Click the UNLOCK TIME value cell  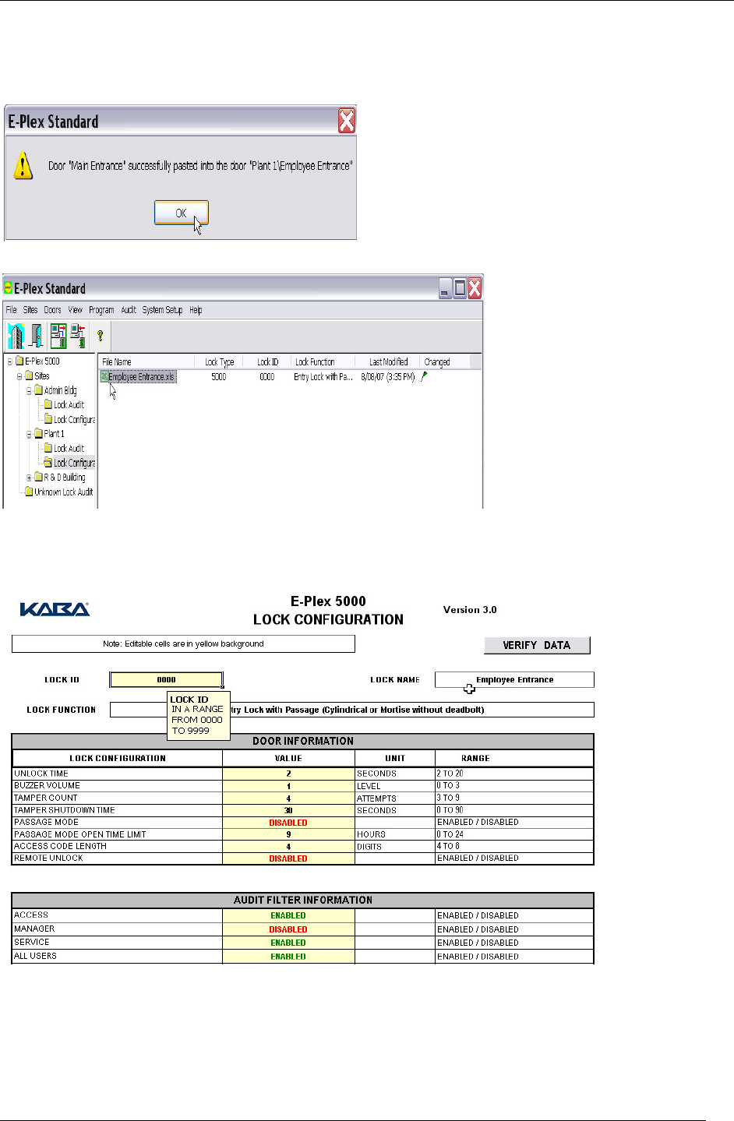[288, 774]
